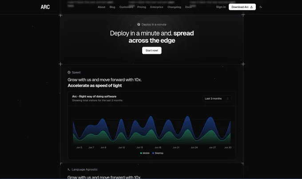Click the green Mobile legend swatch

click(141, 153)
